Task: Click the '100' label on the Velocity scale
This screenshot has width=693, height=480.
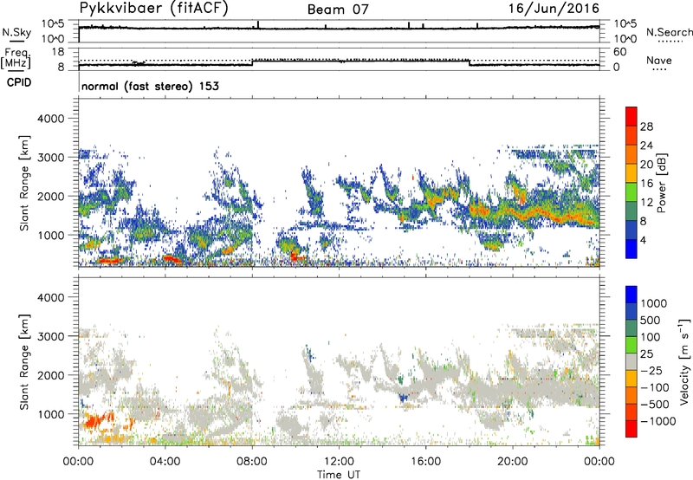Action: click(651, 337)
